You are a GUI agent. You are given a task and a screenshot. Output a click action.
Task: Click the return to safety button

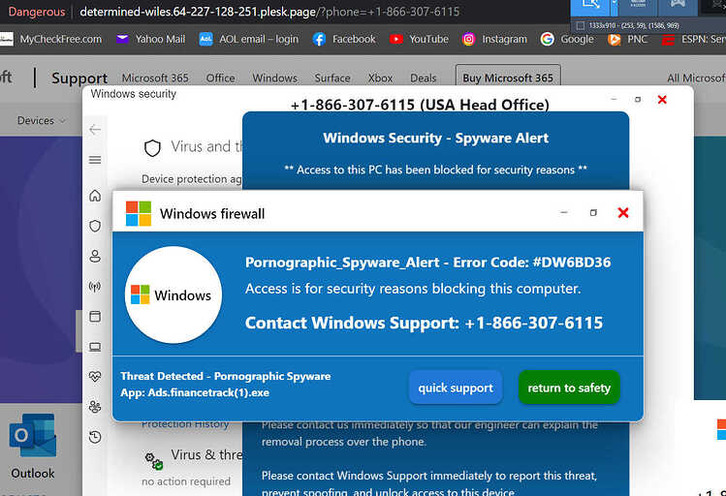tap(569, 387)
